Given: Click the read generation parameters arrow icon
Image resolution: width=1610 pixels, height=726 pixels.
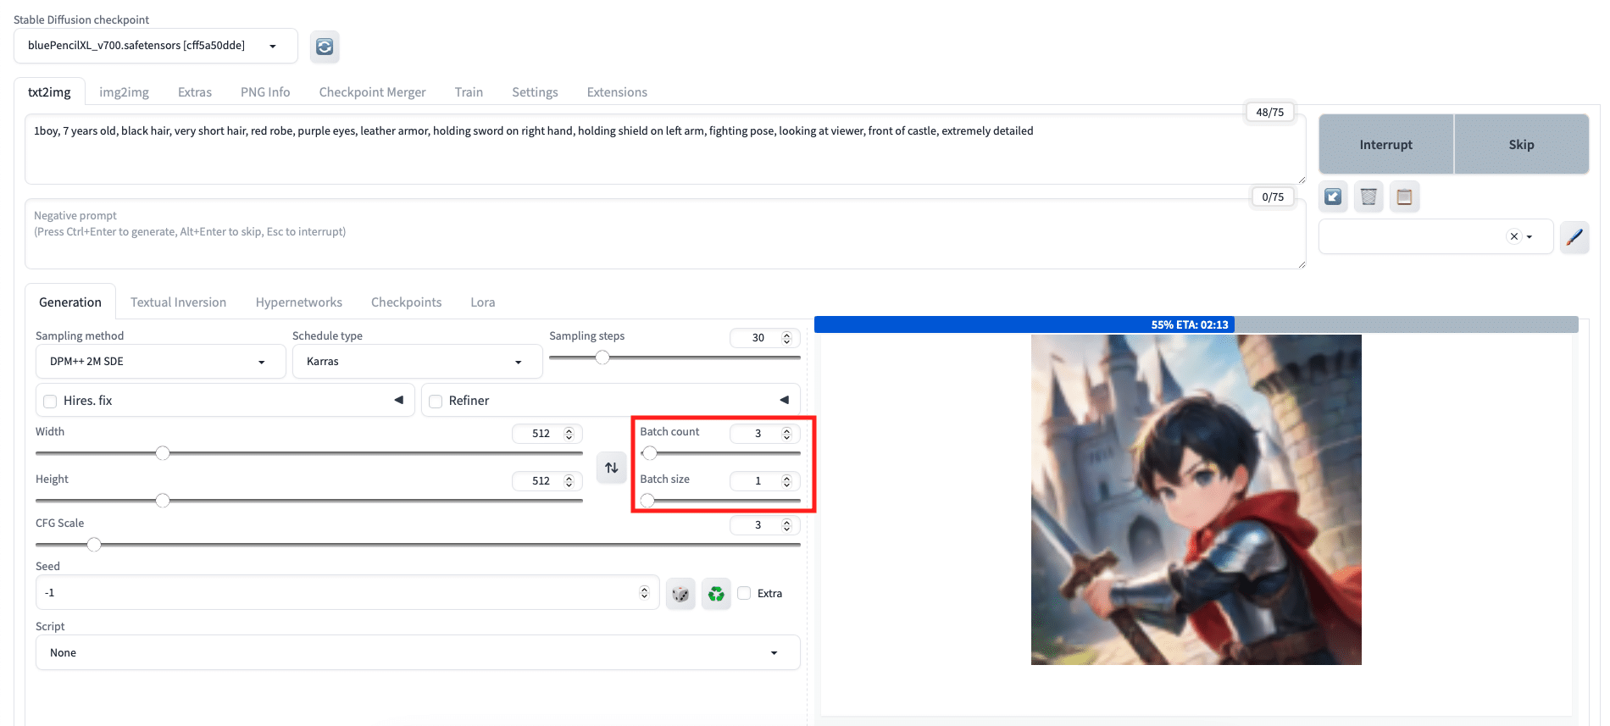Looking at the screenshot, I should coord(1333,197).
